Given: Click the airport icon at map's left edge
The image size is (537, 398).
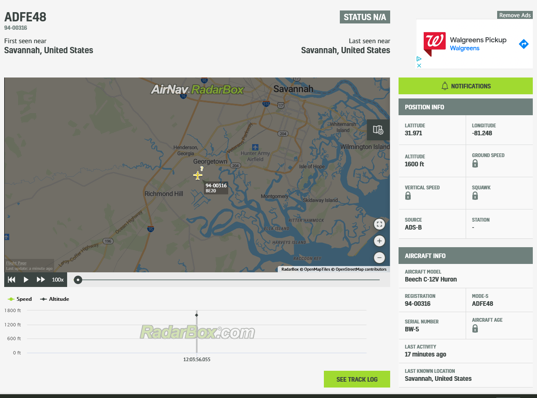Looking at the screenshot, I should 7,237.
